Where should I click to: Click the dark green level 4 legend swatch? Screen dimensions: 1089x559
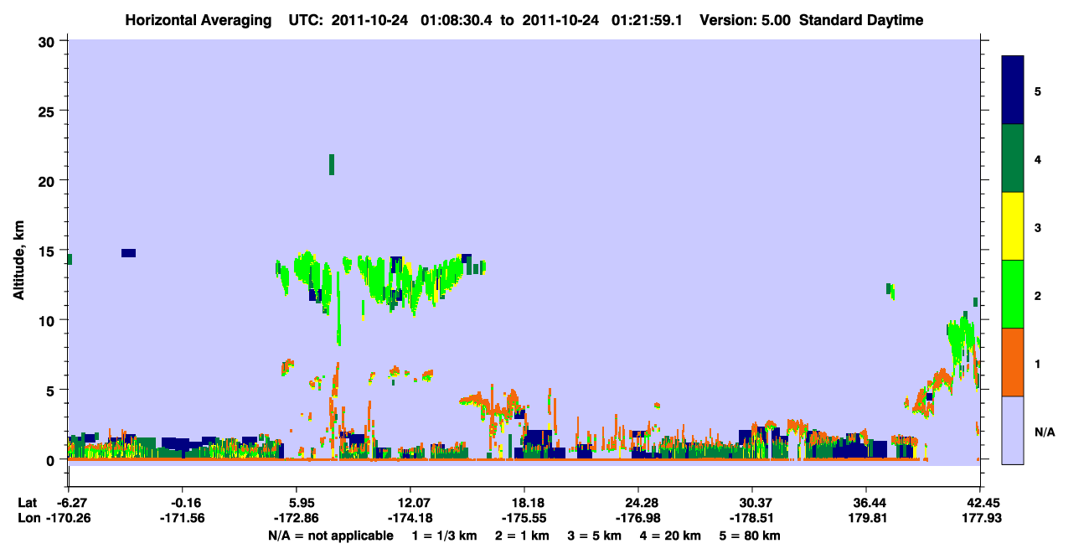1013,158
